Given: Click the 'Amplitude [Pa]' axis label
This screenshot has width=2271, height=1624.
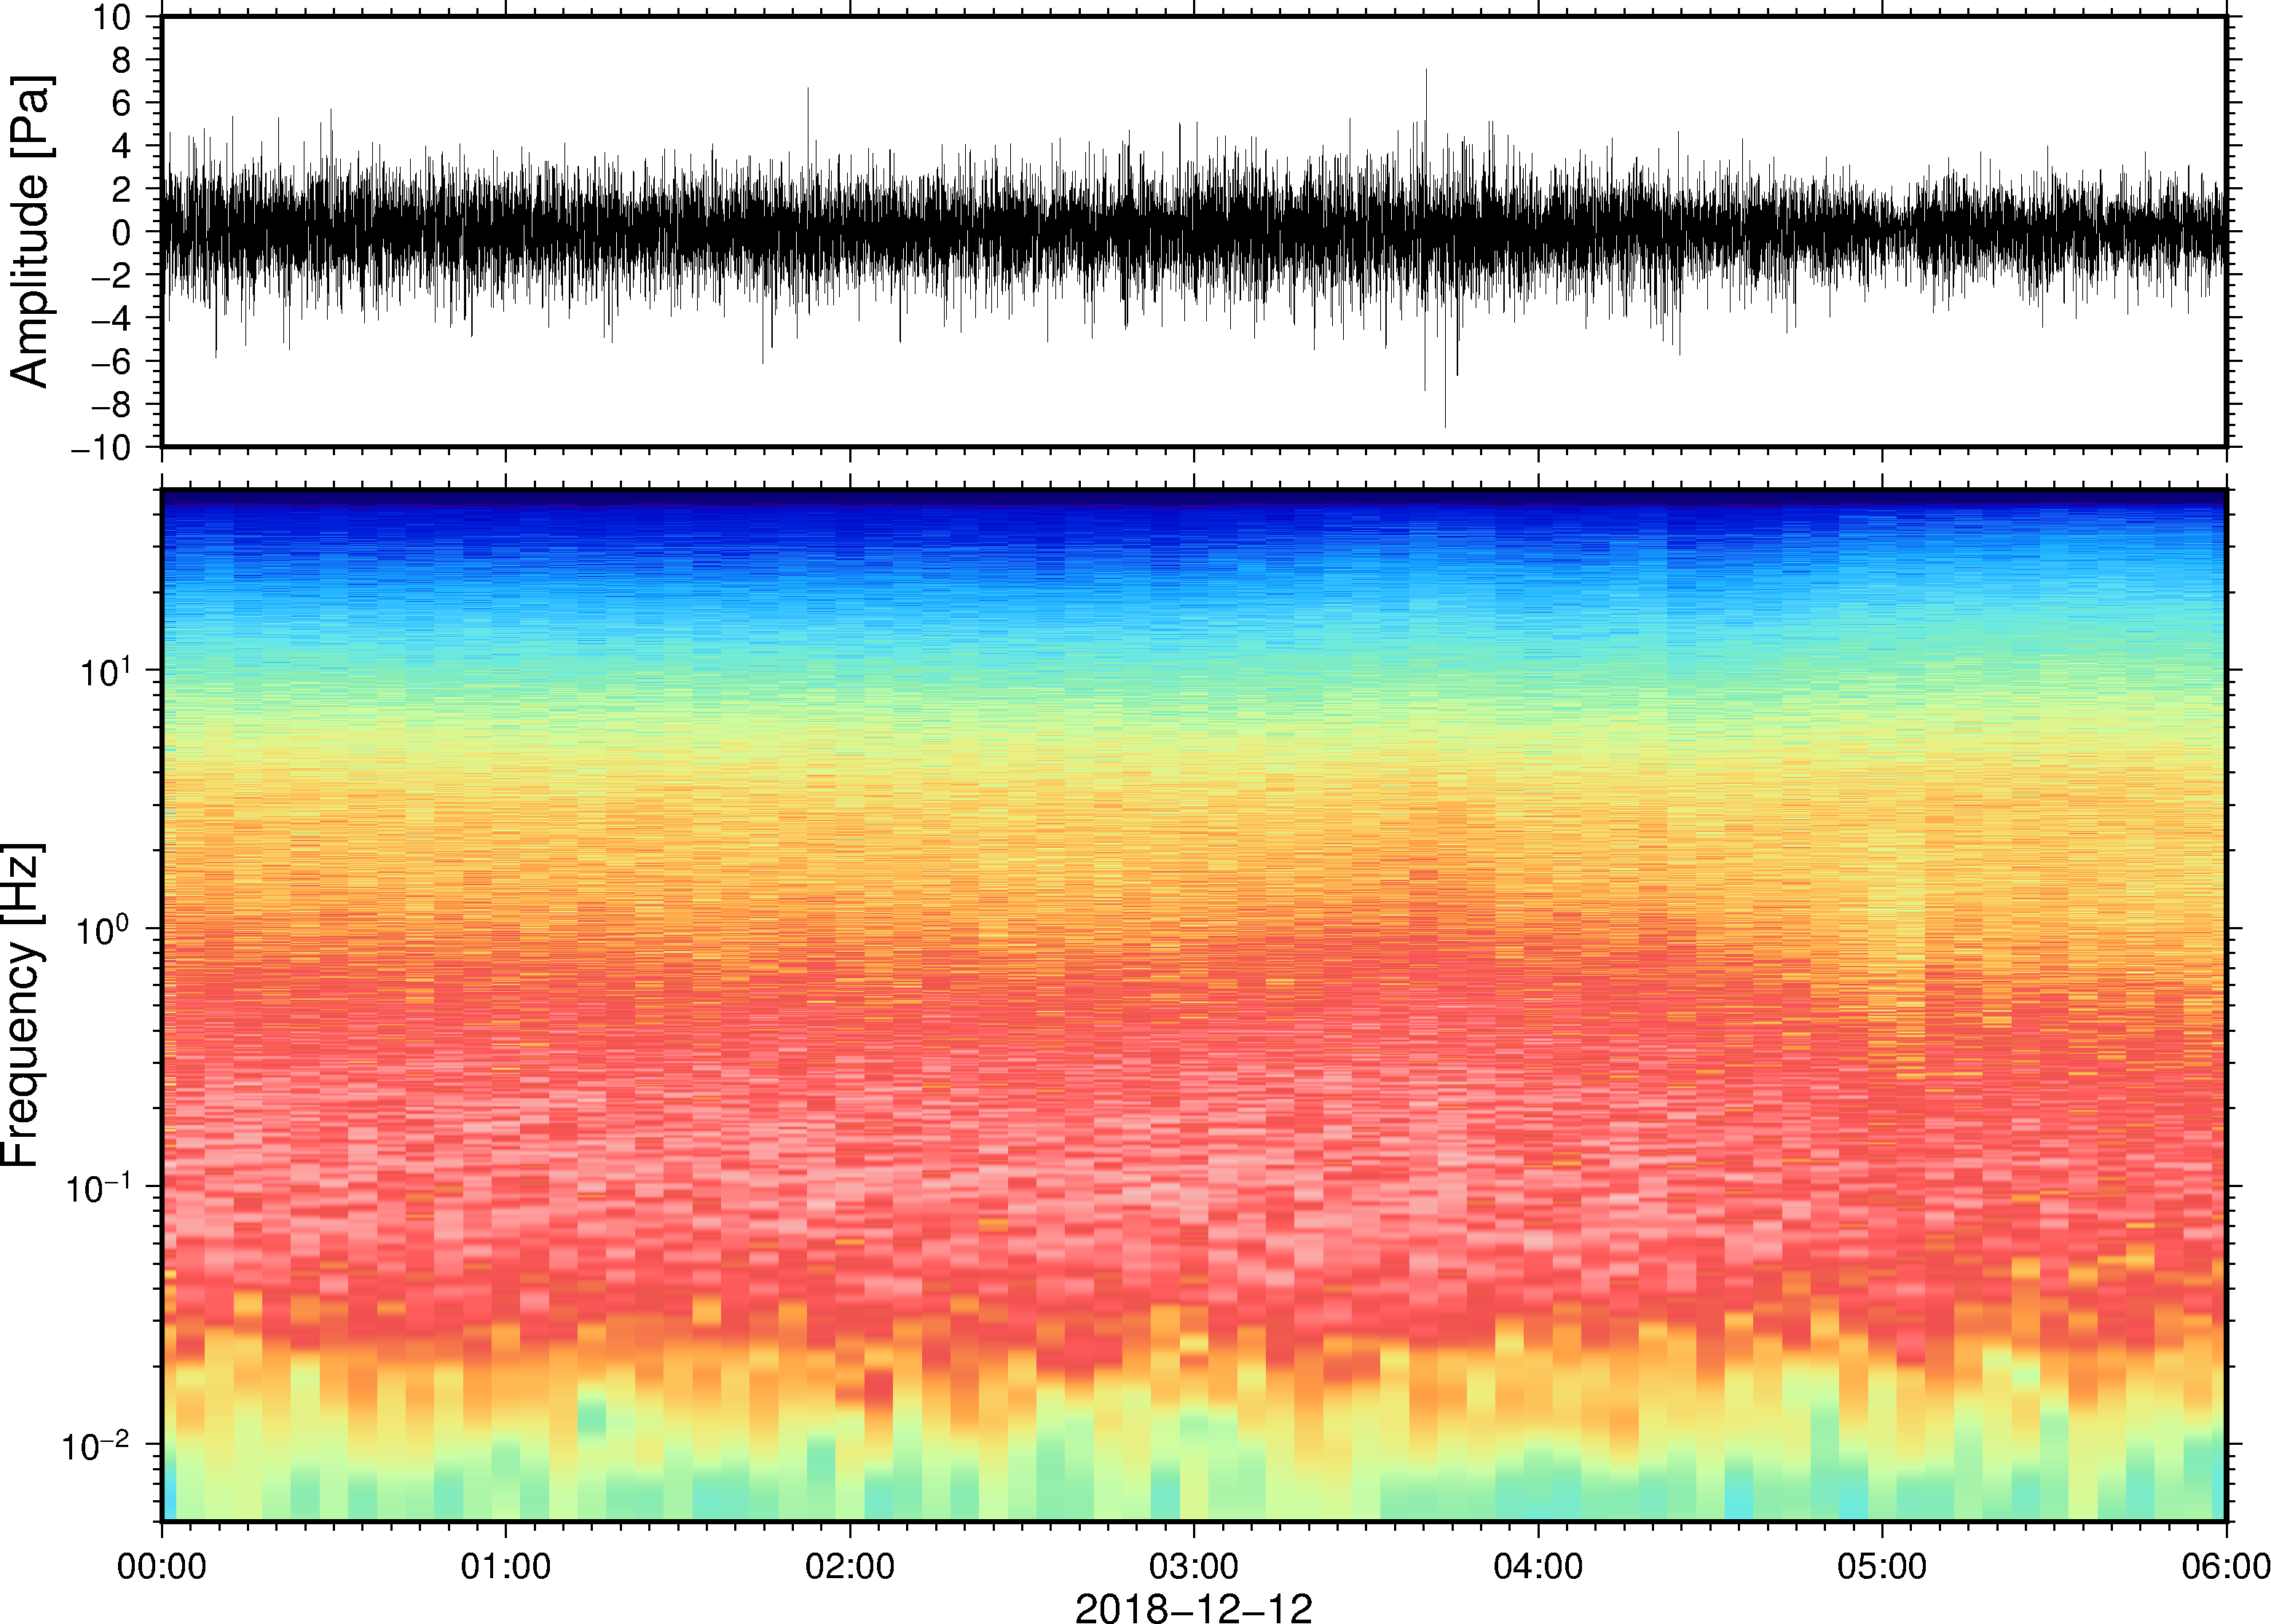Looking at the screenshot, I should 29,231.
